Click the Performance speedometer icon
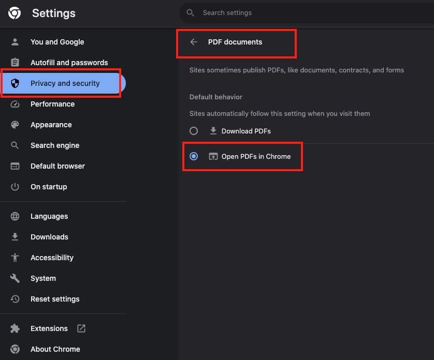434x360 pixels. pos(15,104)
